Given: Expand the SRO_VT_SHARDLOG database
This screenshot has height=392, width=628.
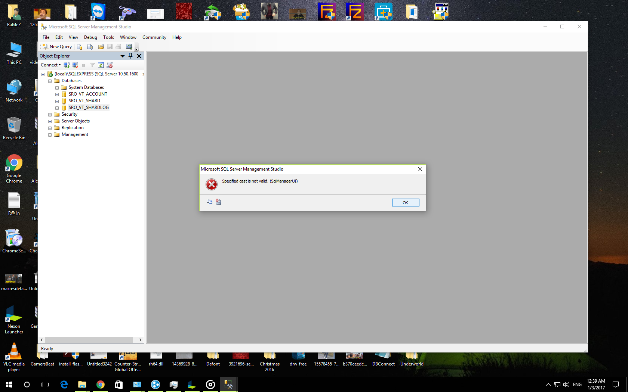Looking at the screenshot, I should (57, 108).
